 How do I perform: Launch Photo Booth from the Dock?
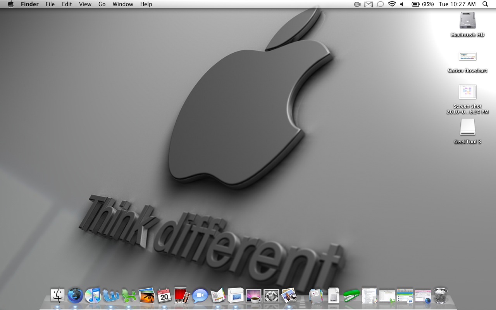tap(182, 296)
